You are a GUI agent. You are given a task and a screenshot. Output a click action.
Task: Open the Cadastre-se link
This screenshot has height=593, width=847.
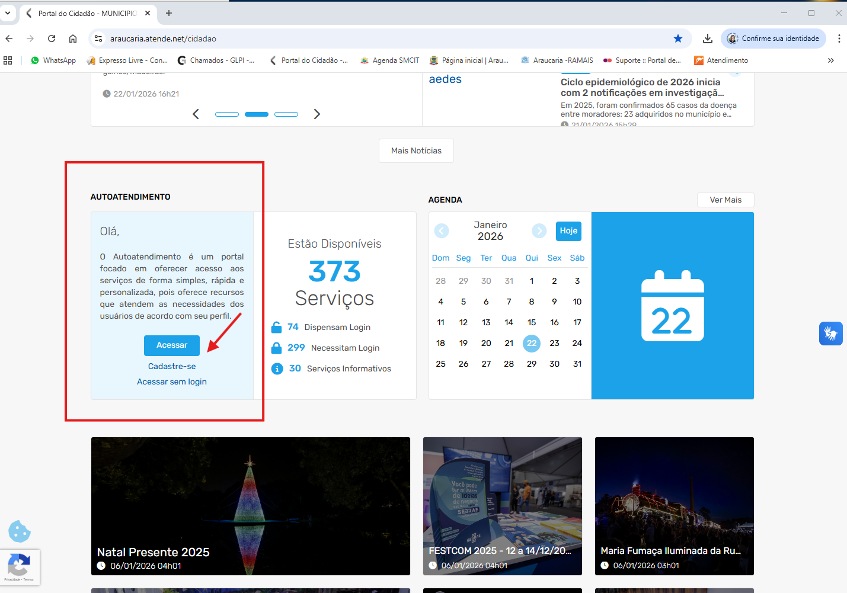pos(172,366)
